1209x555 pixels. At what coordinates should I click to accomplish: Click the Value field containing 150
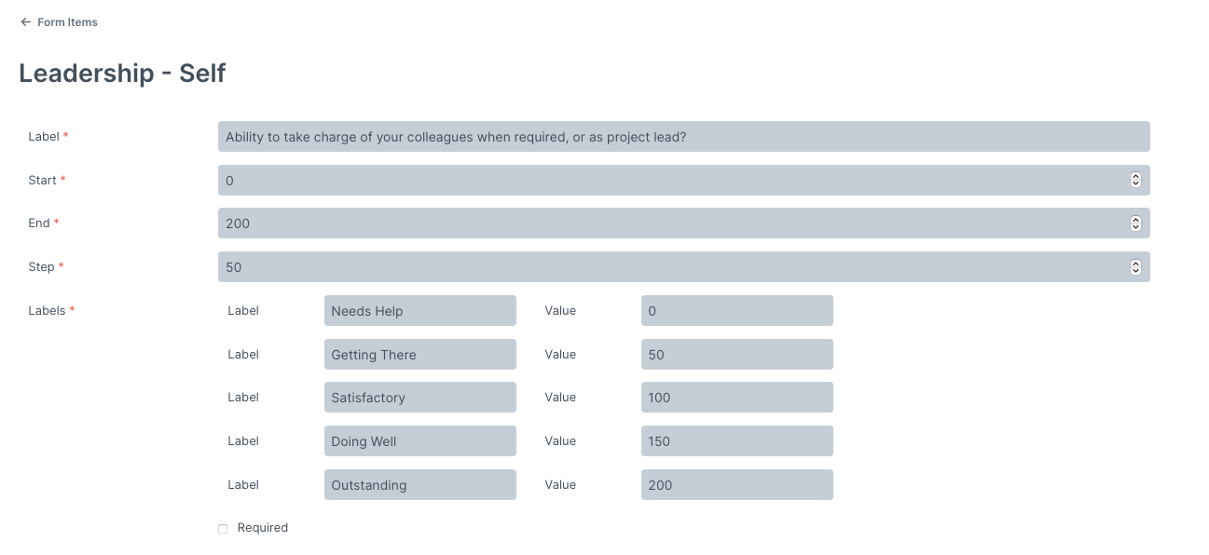(x=736, y=440)
